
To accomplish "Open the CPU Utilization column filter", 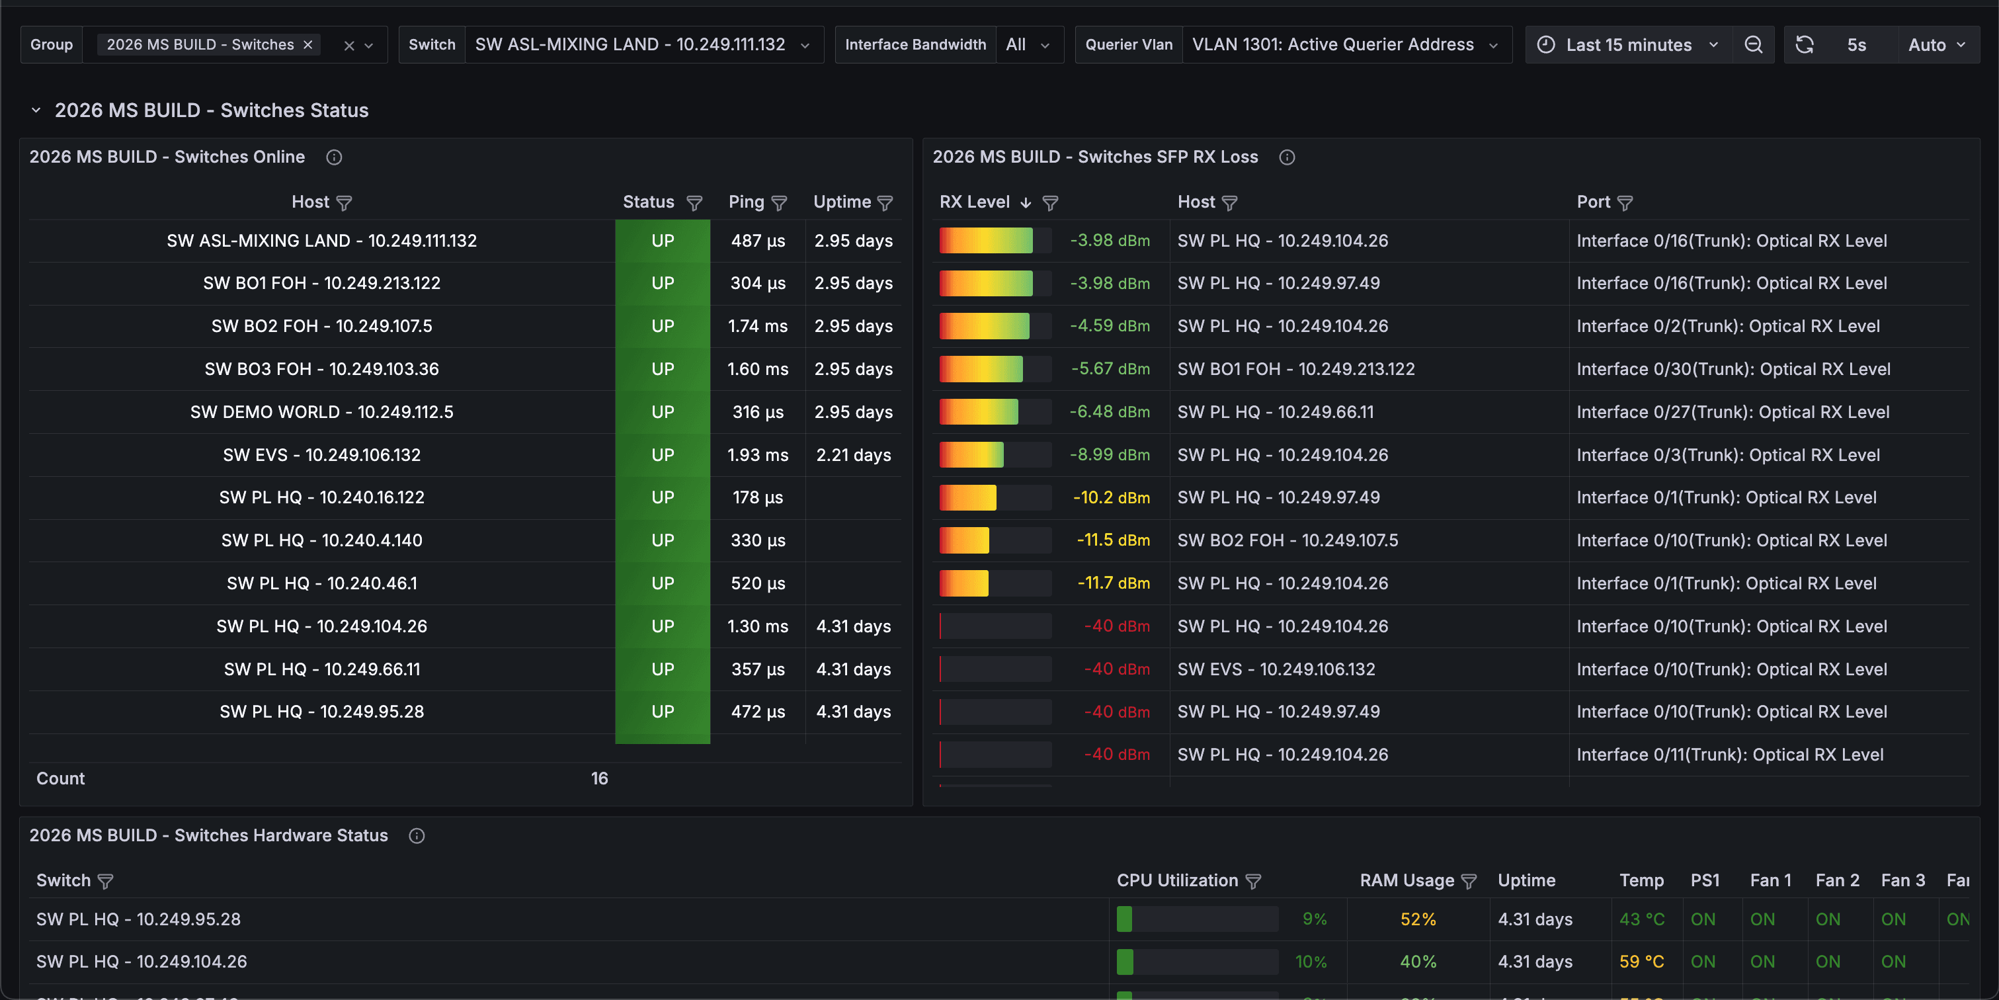I will (1253, 881).
